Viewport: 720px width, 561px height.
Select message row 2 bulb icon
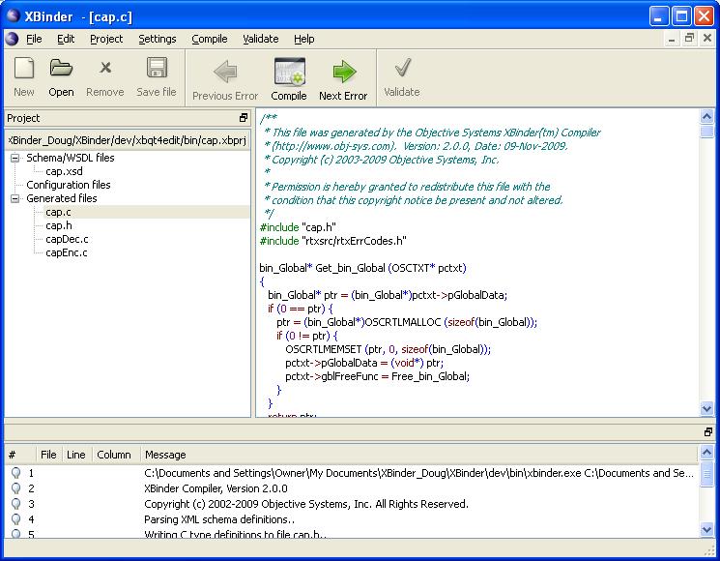pos(16,488)
